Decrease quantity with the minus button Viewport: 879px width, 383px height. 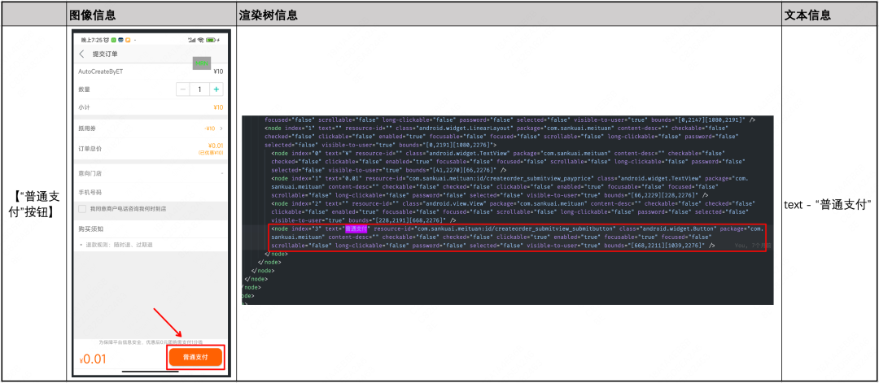point(183,89)
